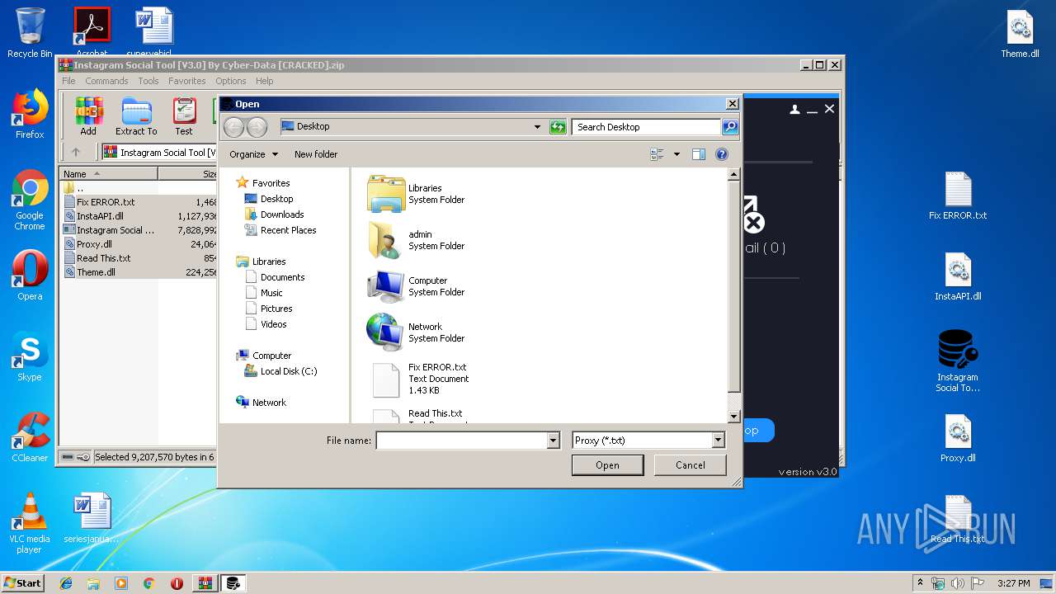Select the Fix ERROR.txt file in dialog
This screenshot has width=1056, height=594.
tap(420, 379)
